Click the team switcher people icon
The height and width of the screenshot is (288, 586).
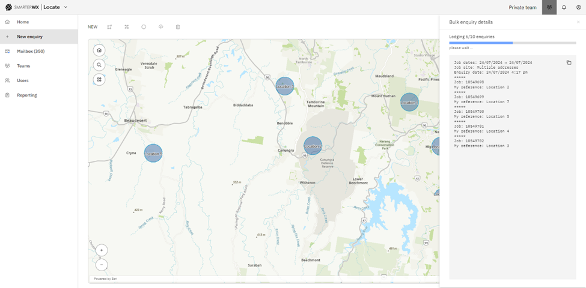549,7
